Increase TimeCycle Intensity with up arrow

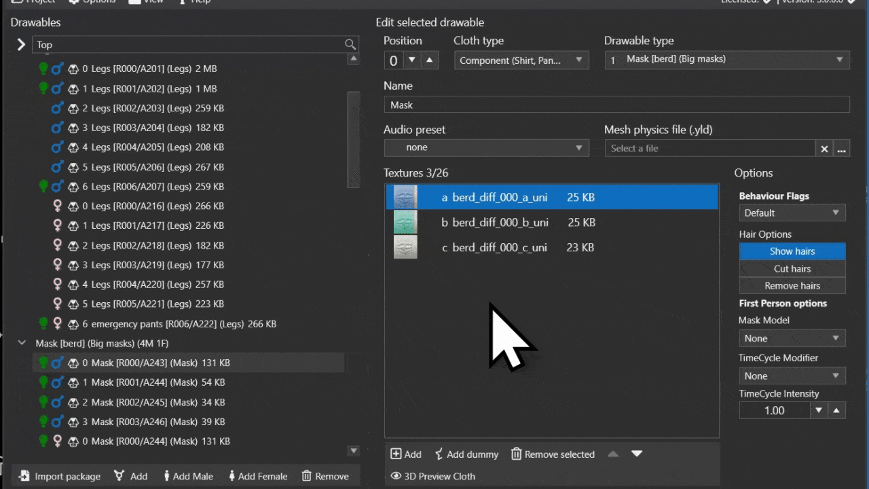[836, 410]
